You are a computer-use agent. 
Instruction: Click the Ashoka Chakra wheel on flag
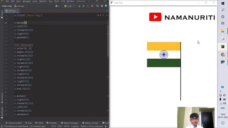coord(164,54)
